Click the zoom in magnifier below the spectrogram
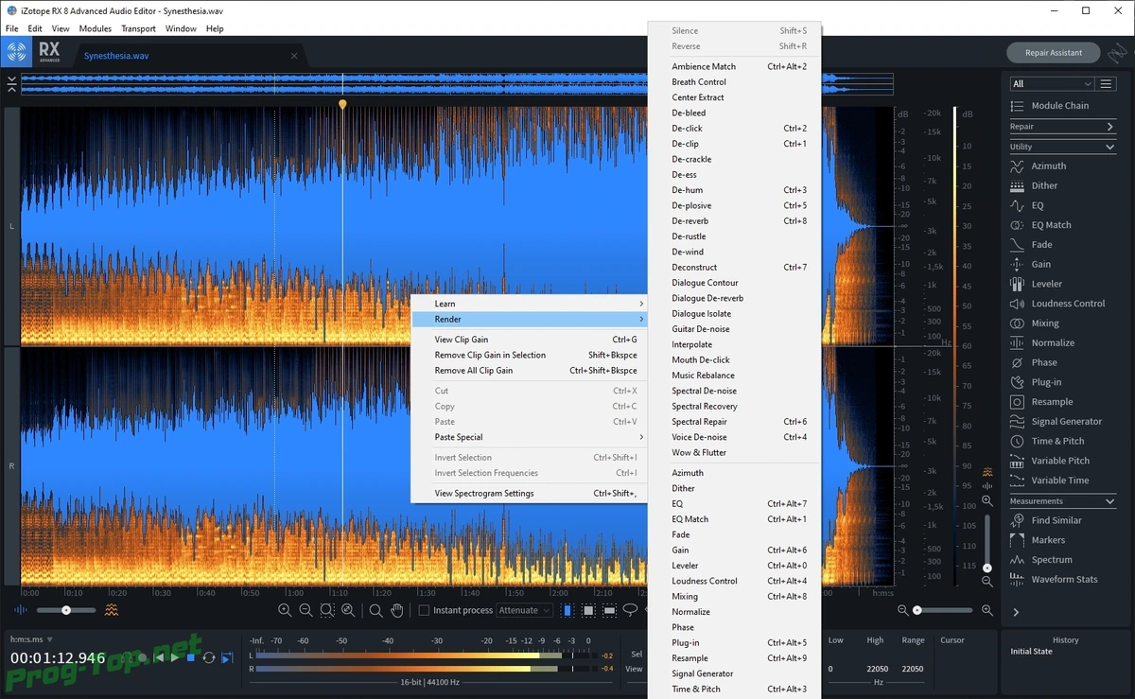 tap(285, 610)
